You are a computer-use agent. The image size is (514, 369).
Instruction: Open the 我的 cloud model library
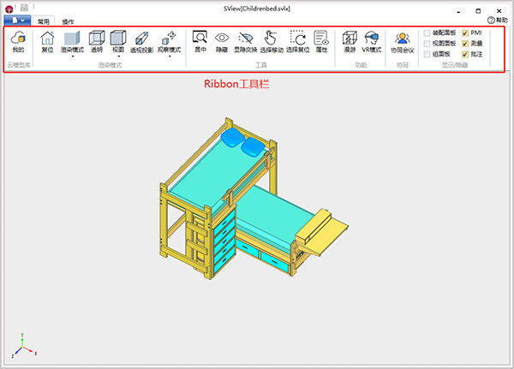pos(18,42)
